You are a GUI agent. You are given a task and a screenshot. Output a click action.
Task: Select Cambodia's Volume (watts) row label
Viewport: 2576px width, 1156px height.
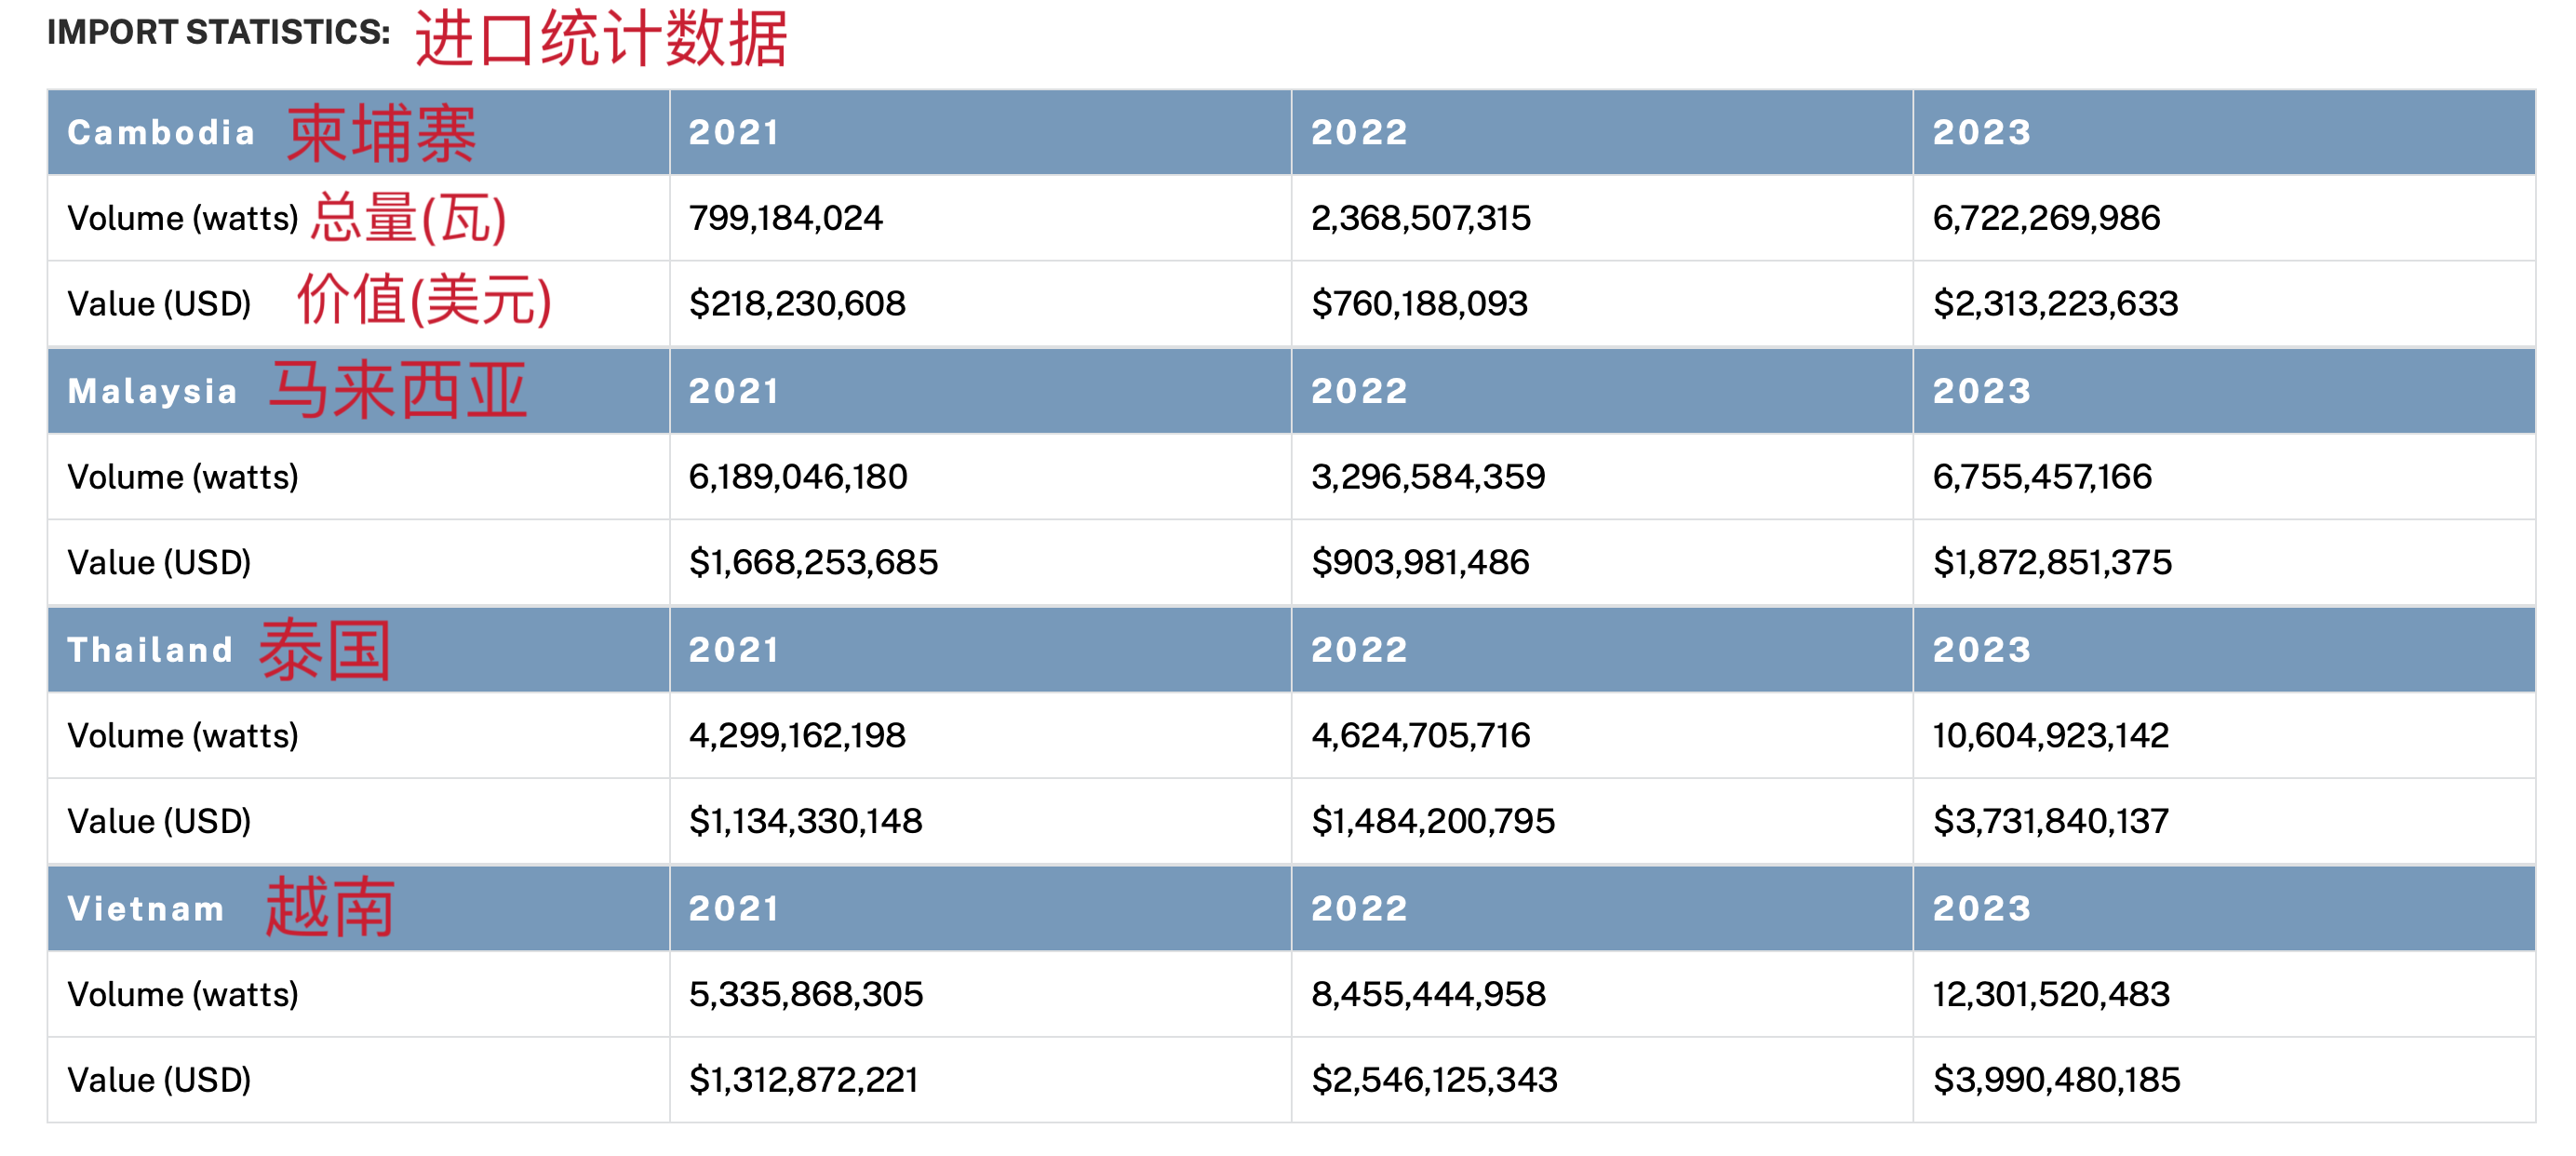pos(183,218)
